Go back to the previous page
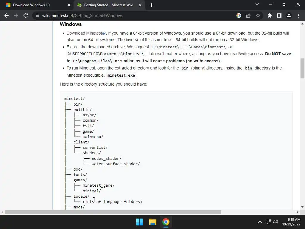 [7, 16]
